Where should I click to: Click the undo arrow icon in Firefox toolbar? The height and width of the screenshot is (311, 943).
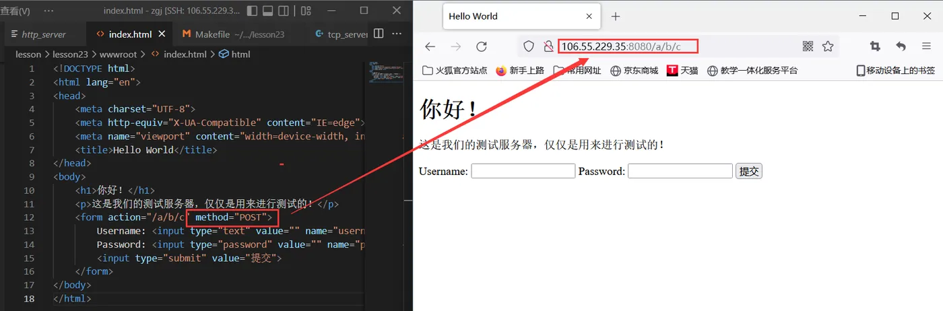pyautogui.click(x=901, y=46)
